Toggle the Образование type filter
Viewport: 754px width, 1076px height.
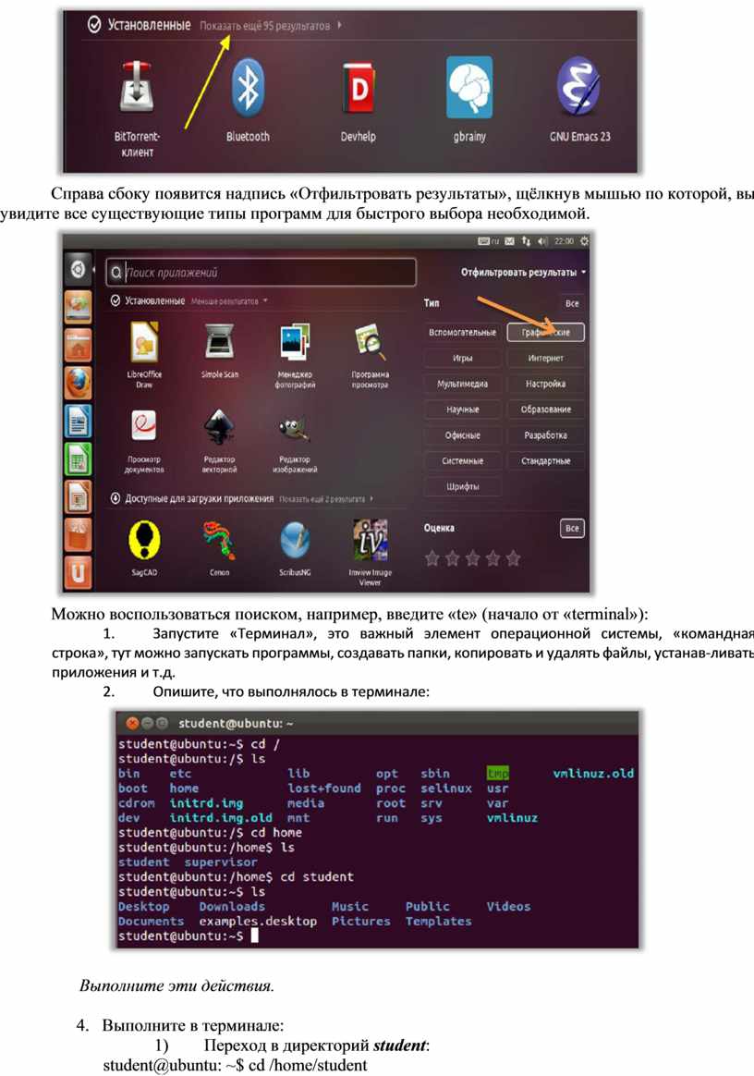pyautogui.click(x=545, y=409)
